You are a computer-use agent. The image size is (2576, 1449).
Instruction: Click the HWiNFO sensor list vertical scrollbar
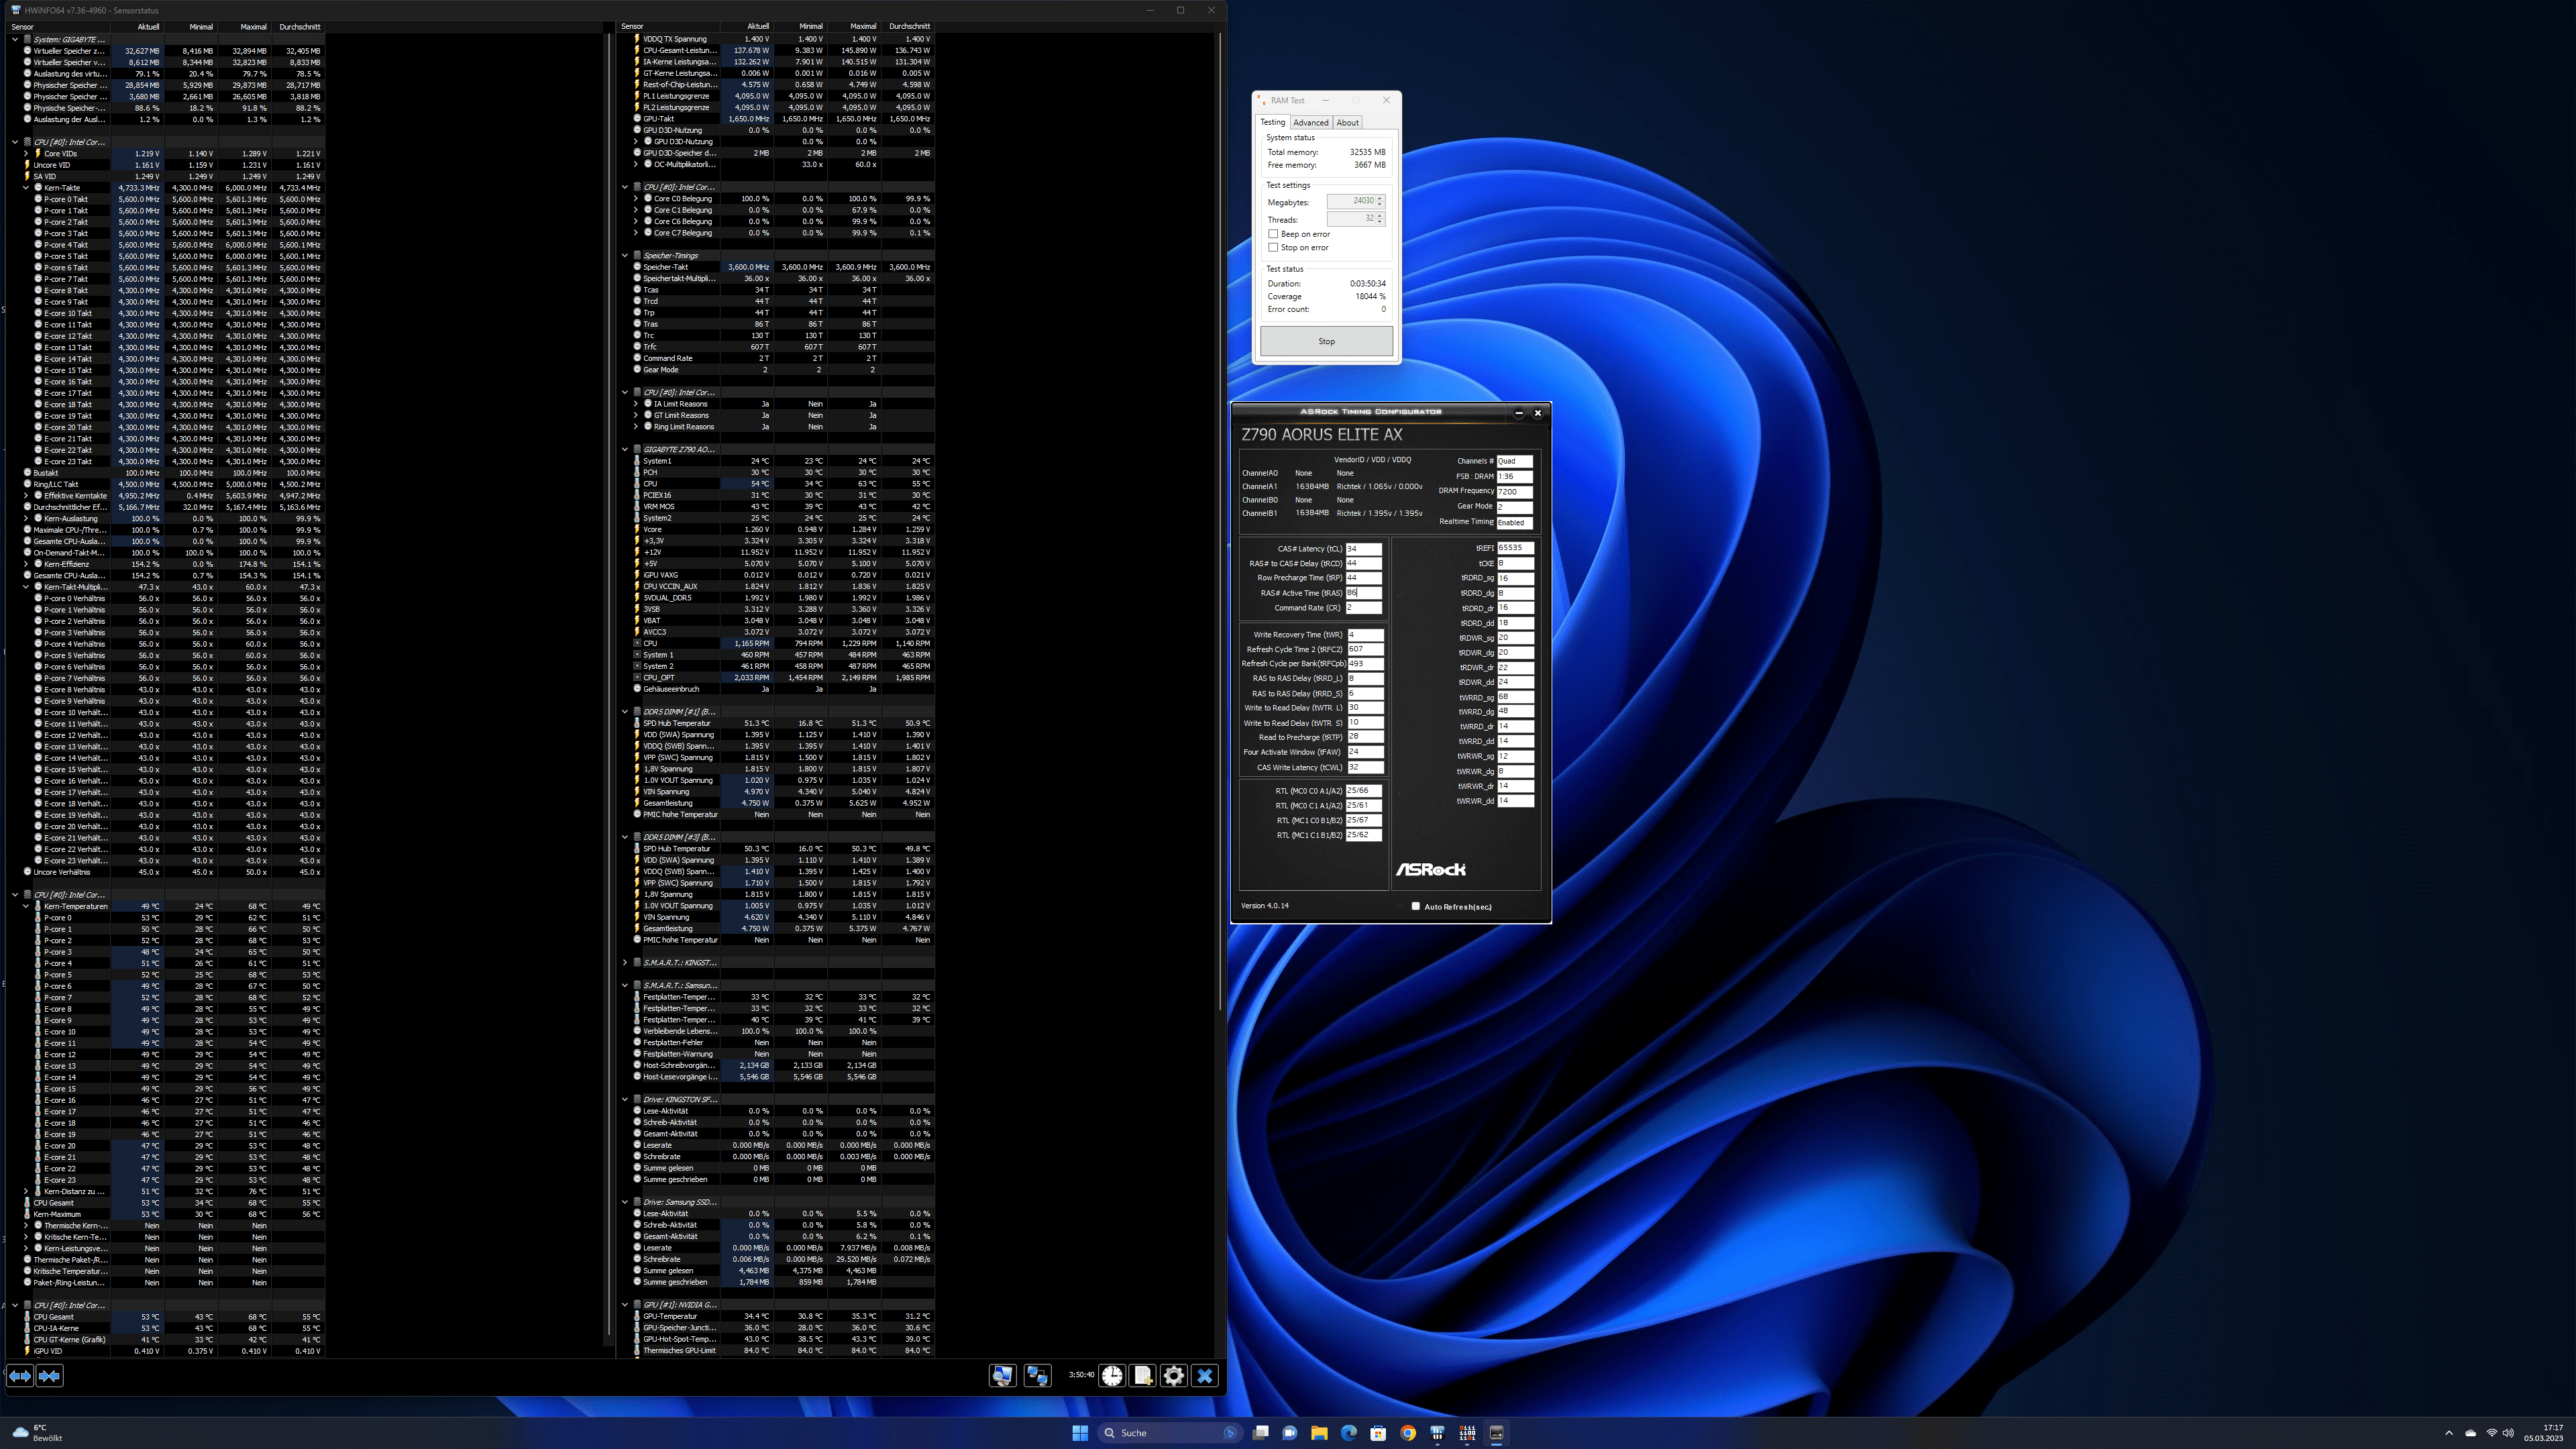click(x=1220, y=520)
